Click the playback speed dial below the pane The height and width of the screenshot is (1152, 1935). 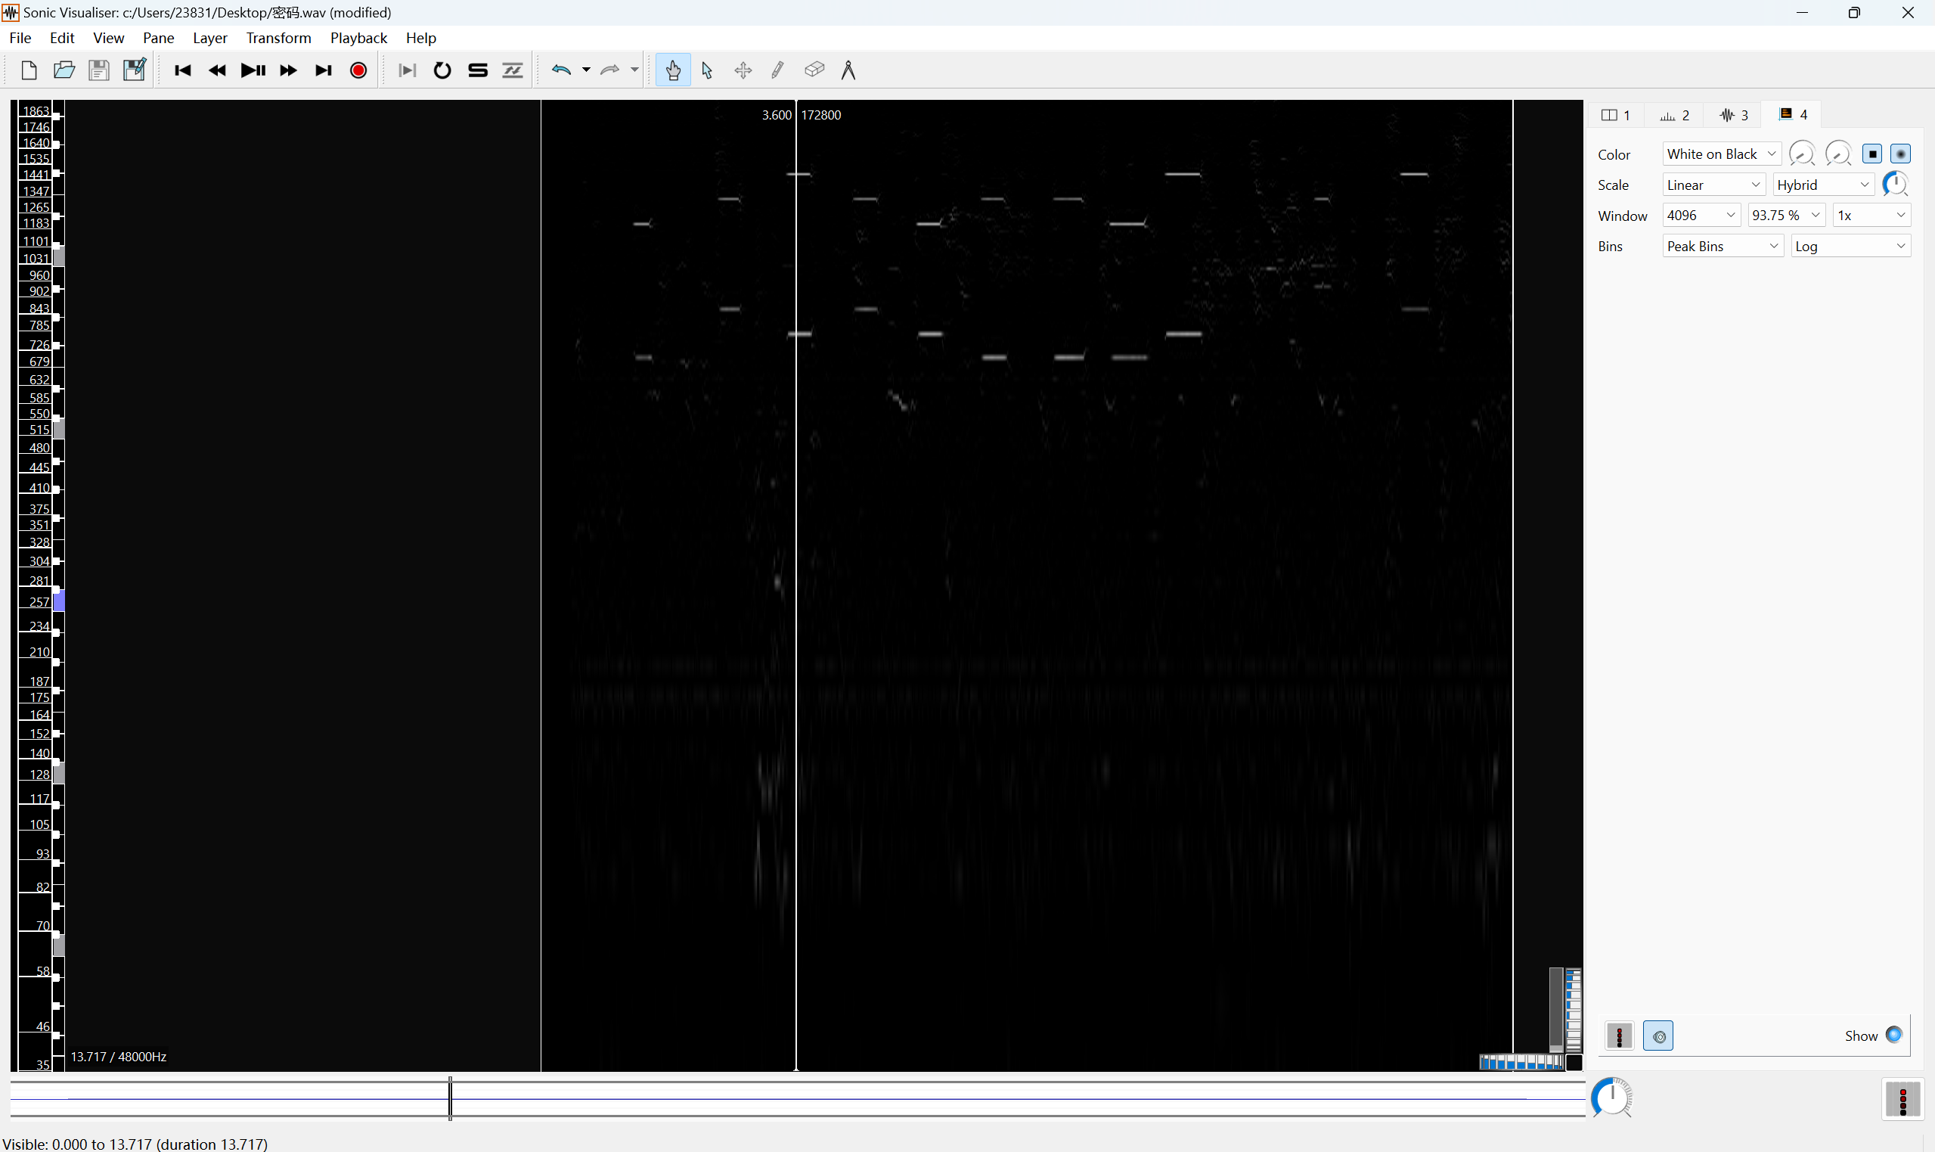click(1611, 1098)
